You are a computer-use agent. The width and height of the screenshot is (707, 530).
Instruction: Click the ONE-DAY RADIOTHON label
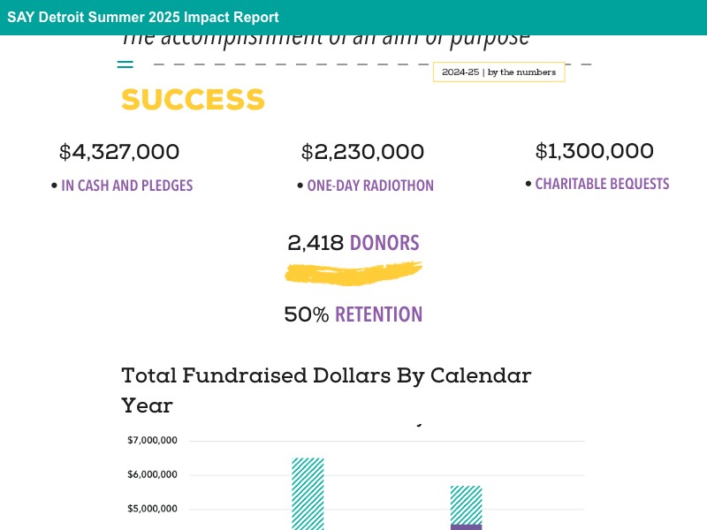370,185
